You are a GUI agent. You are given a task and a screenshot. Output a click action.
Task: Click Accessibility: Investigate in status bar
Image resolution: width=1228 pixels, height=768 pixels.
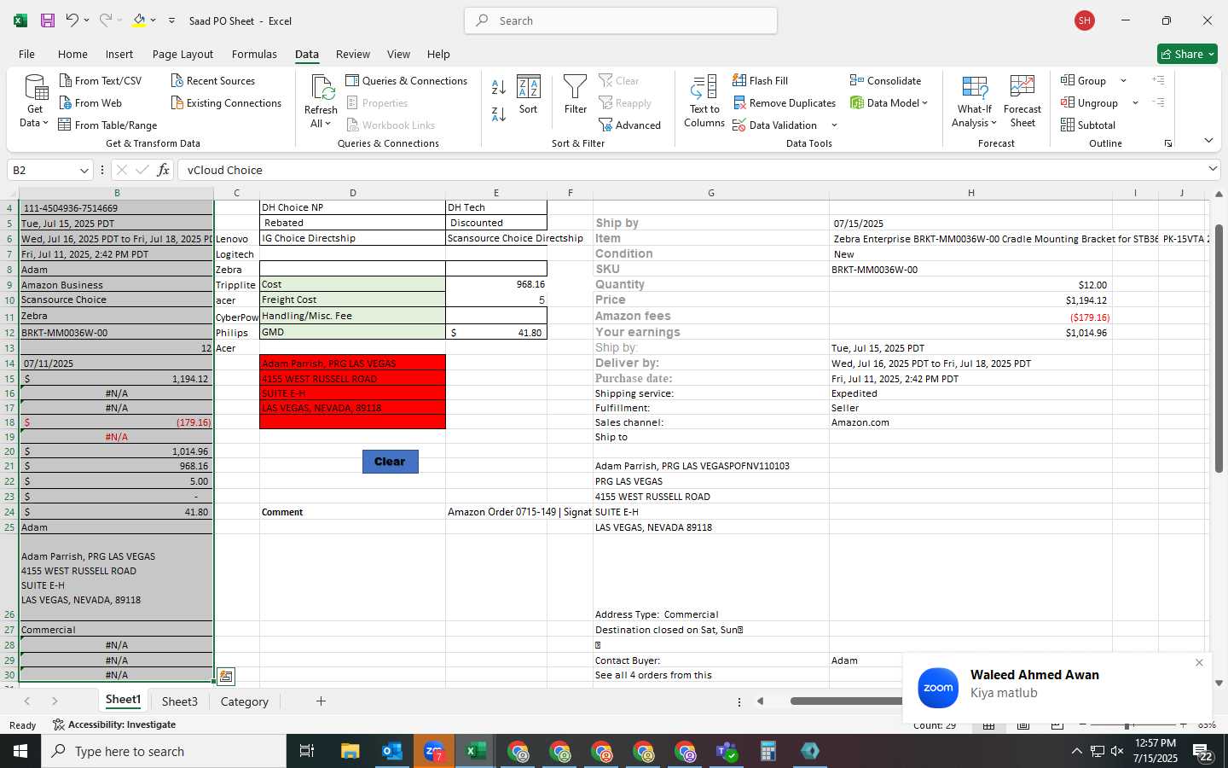click(x=114, y=724)
